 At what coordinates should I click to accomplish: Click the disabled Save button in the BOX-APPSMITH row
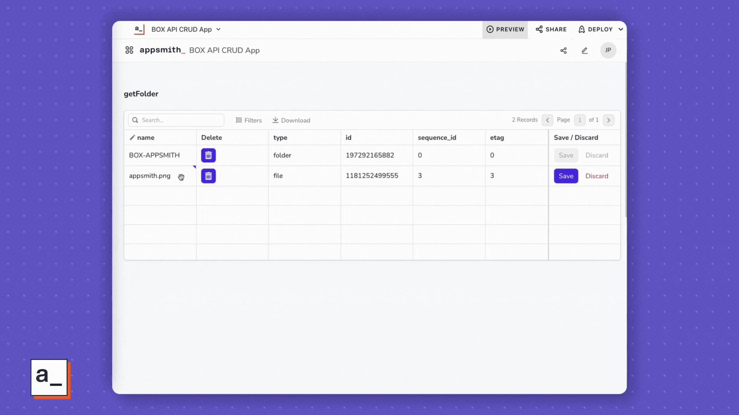pyautogui.click(x=566, y=155)
